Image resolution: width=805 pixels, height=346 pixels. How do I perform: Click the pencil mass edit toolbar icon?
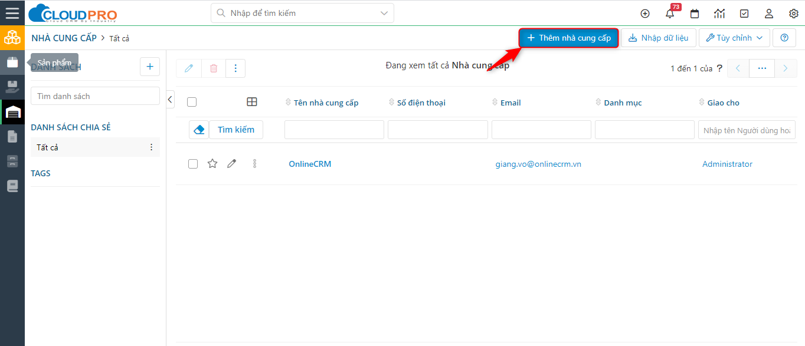(189, 68)
